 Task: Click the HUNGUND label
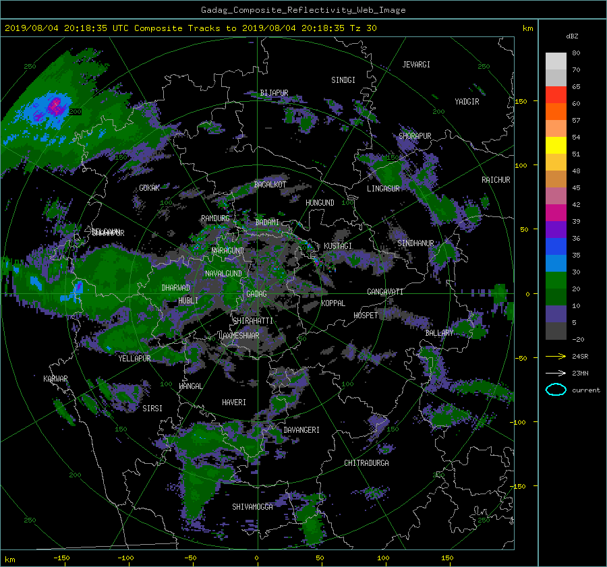[320, 203]
